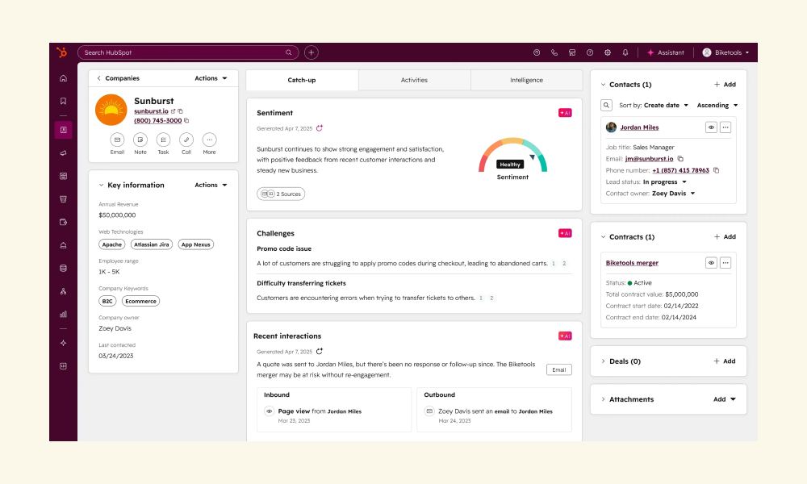Screen dimensions: 807x484
Task: Click the Email button in Recent interactions
Action: click(559, 369)
